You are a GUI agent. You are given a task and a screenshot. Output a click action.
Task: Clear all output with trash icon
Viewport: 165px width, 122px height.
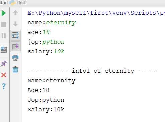[x=15, y=69]
